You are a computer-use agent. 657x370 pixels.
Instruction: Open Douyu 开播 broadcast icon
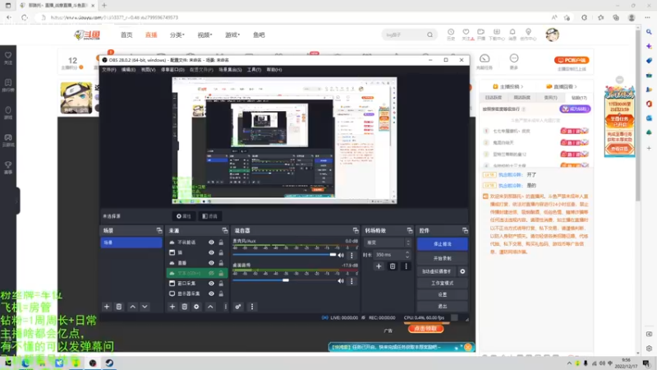(x=481, y=35)
